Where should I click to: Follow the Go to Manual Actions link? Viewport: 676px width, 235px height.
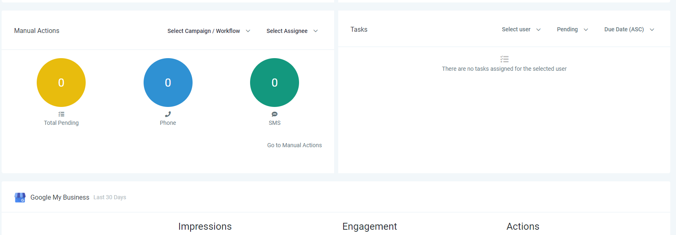(295, 145)
